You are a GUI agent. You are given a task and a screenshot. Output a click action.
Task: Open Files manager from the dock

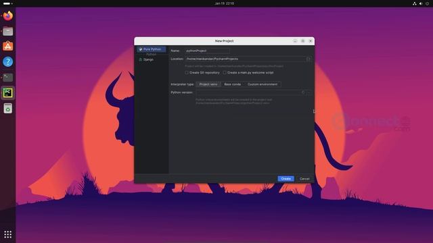(7, 31)
